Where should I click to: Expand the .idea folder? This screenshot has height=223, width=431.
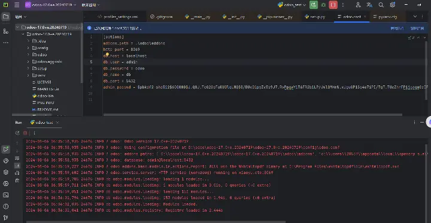point(28,41)
